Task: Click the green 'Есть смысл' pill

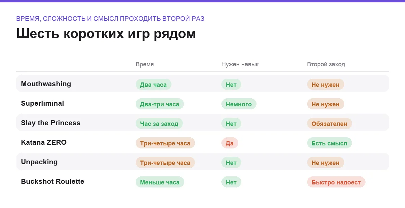Action: click(x=329, y=143)
